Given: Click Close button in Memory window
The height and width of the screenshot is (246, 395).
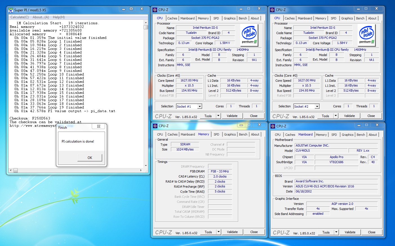Looking at the screenshot, I should point(254,232).
